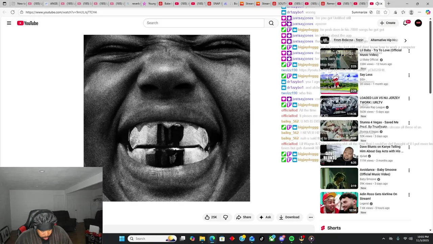Click the Share button under the video
This screenshot has height=244, width=433.
pos(244,217)
